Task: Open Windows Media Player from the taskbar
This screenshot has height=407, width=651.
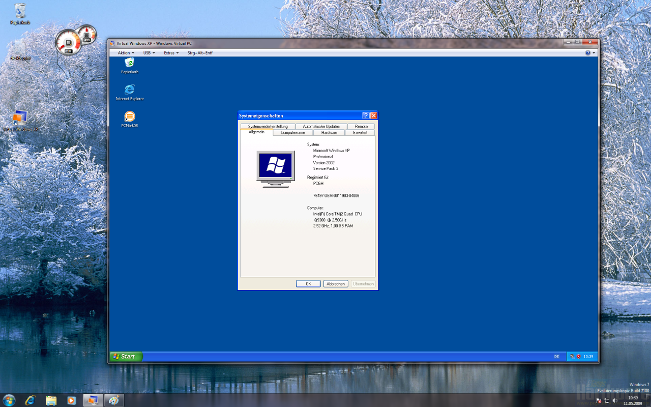Action: (72, 400)
